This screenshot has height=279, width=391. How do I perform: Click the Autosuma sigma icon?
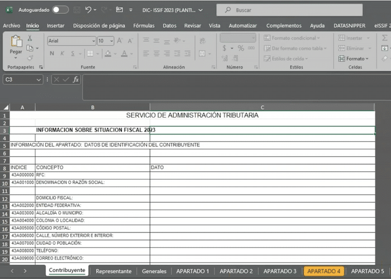pyautogui.click(x=385, y=38)
